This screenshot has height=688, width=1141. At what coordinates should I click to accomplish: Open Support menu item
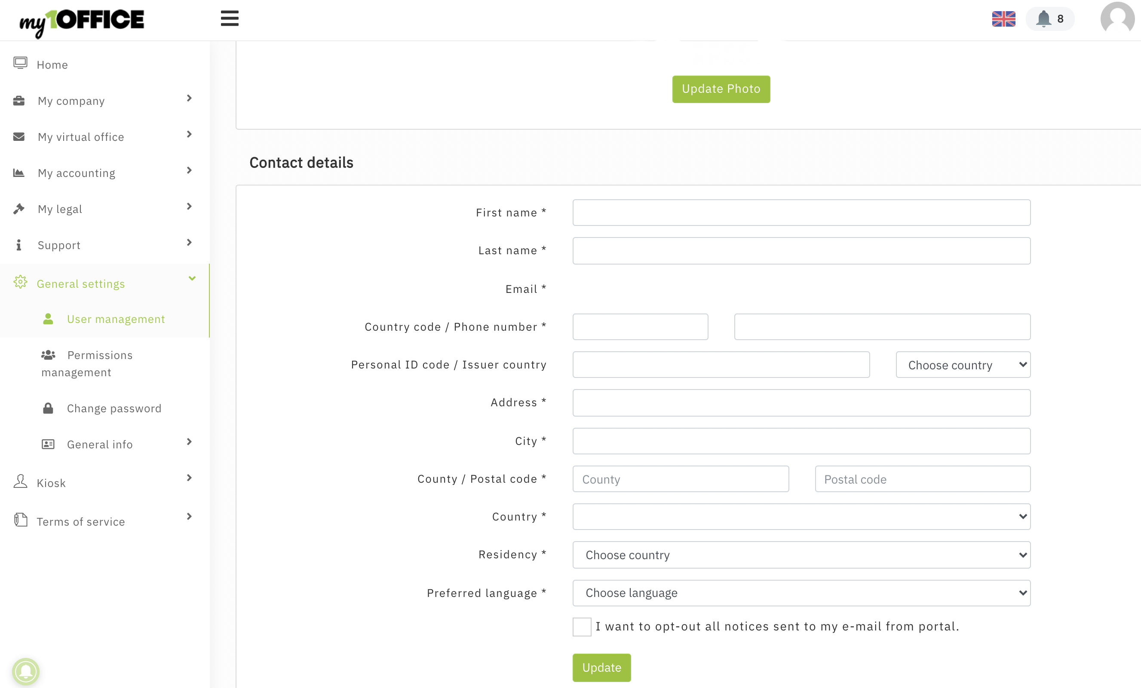(x=59, y=245)
